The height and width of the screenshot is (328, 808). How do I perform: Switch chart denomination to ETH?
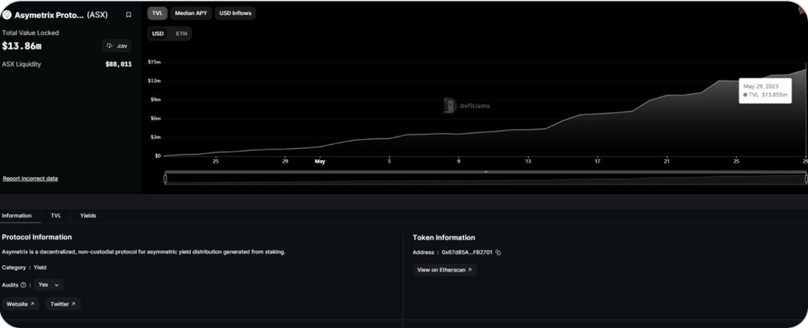(181, 33)
